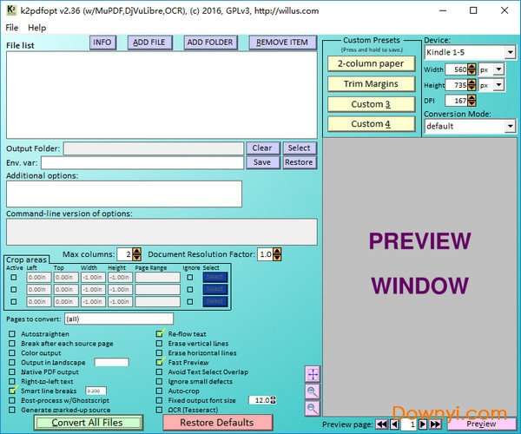Open the Help menu
This screenshot has height=434, width=521.
point(36,28)
